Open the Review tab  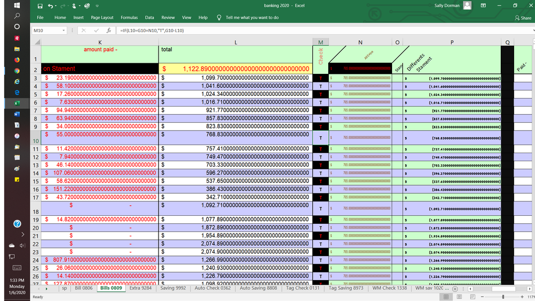tap(168, 17)
